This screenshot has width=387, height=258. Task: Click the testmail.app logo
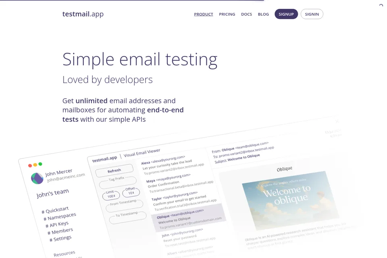83,14
